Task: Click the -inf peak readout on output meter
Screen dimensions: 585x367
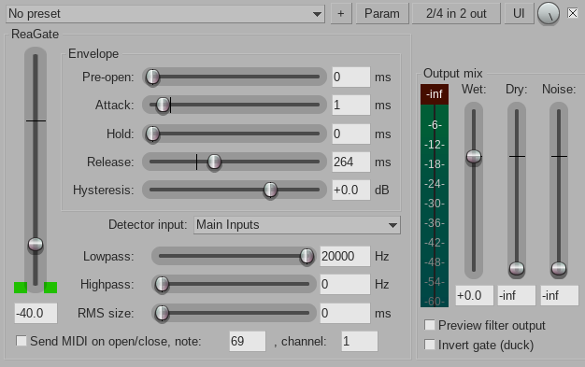Action: click(435, 94)
